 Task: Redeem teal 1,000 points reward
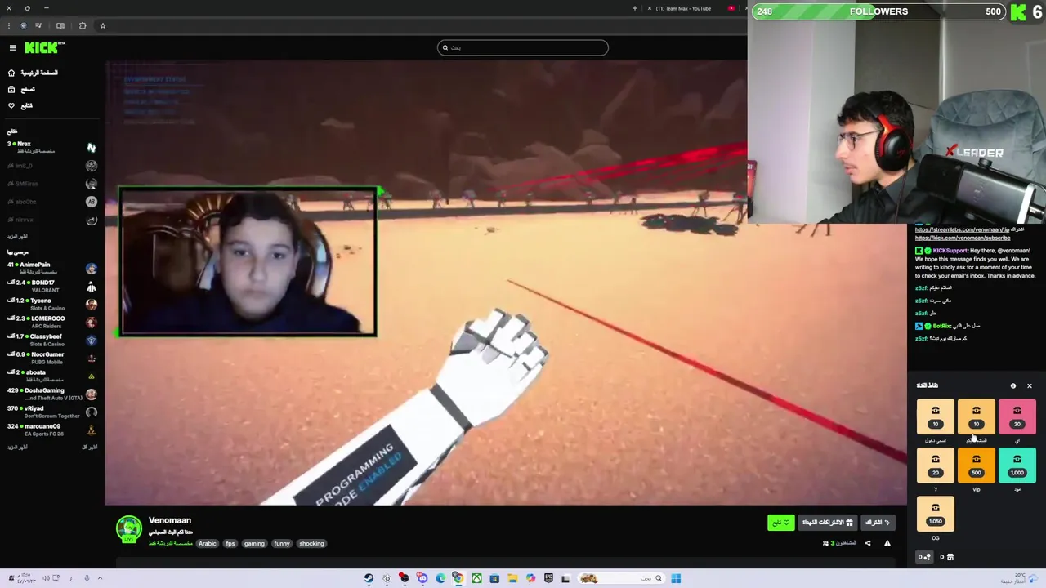coord(1017,465)
